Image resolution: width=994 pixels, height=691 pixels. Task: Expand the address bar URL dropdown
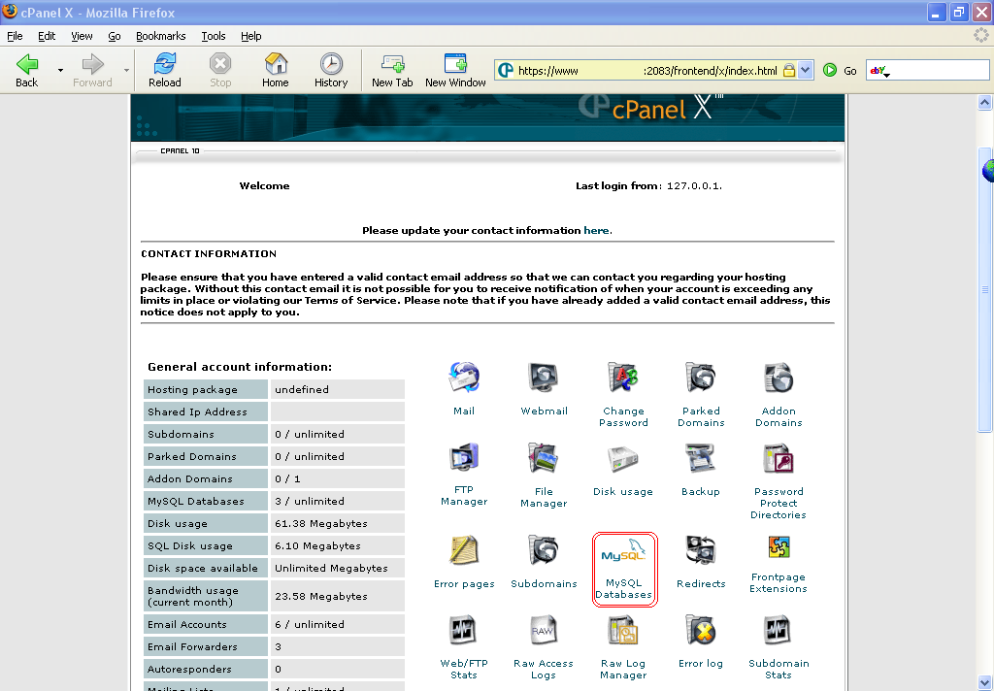(x=805, y=71)
